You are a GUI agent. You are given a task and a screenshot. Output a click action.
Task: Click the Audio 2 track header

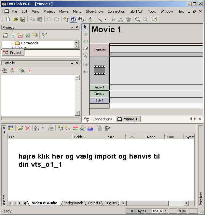[x=100, y=94]
